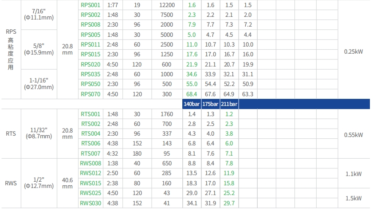
Task: Click the RPS050 model cell
Action: [90, 84]
